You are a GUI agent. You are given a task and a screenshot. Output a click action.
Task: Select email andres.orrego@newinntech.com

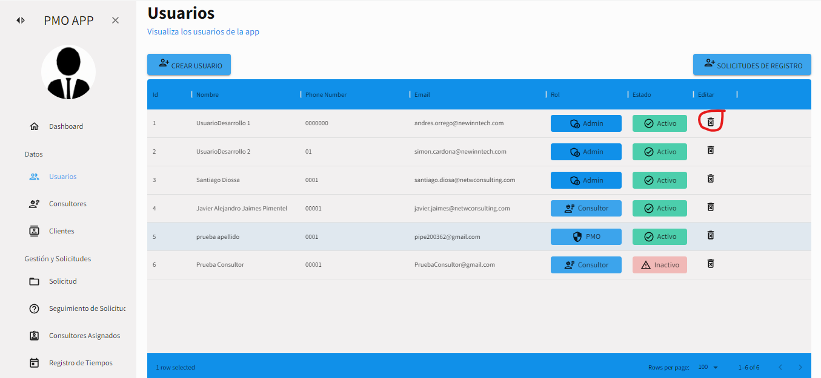[459, 123]
